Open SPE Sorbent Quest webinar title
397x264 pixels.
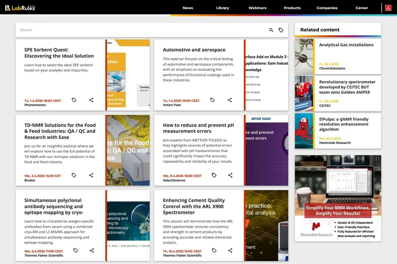[x=59, y=53]
